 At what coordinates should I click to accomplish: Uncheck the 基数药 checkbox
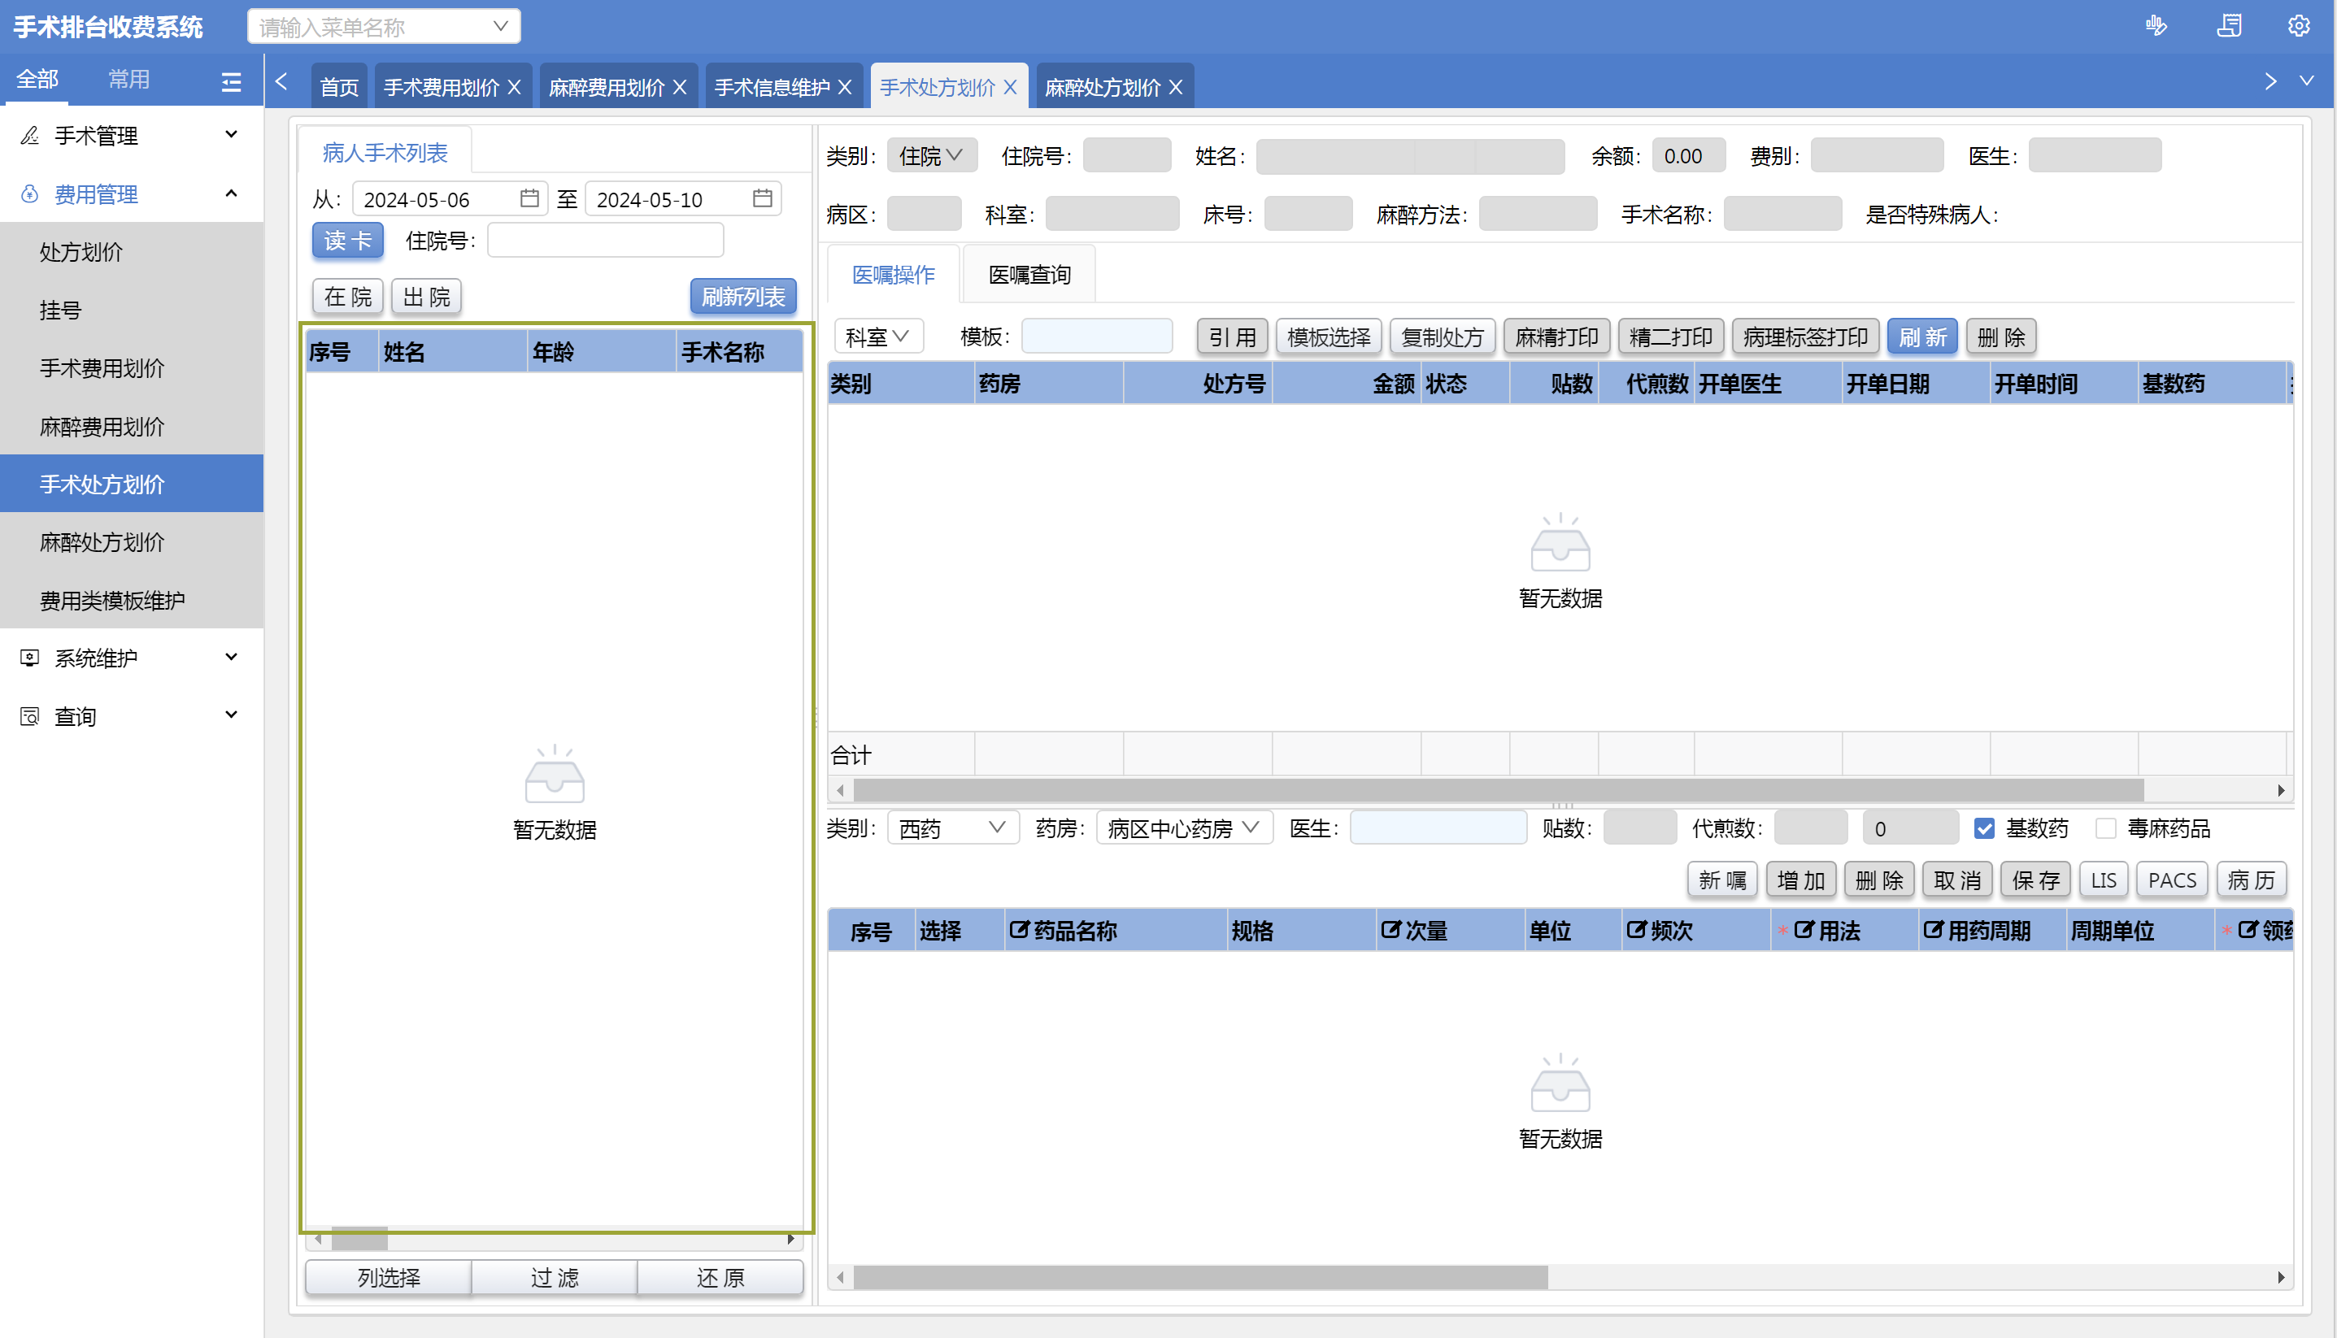1984,828
